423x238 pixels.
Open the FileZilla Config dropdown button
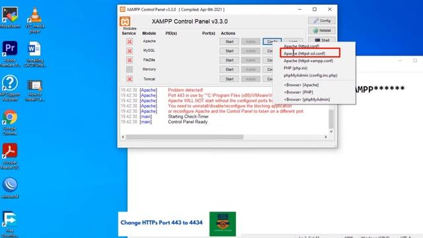(x=268, y=60)
